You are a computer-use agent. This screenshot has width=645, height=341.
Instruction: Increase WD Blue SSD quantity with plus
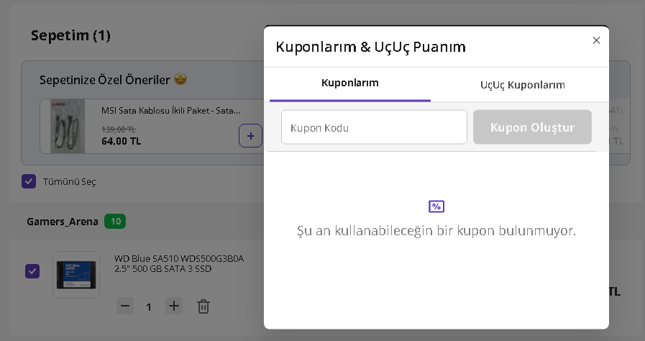pos(174,306)
